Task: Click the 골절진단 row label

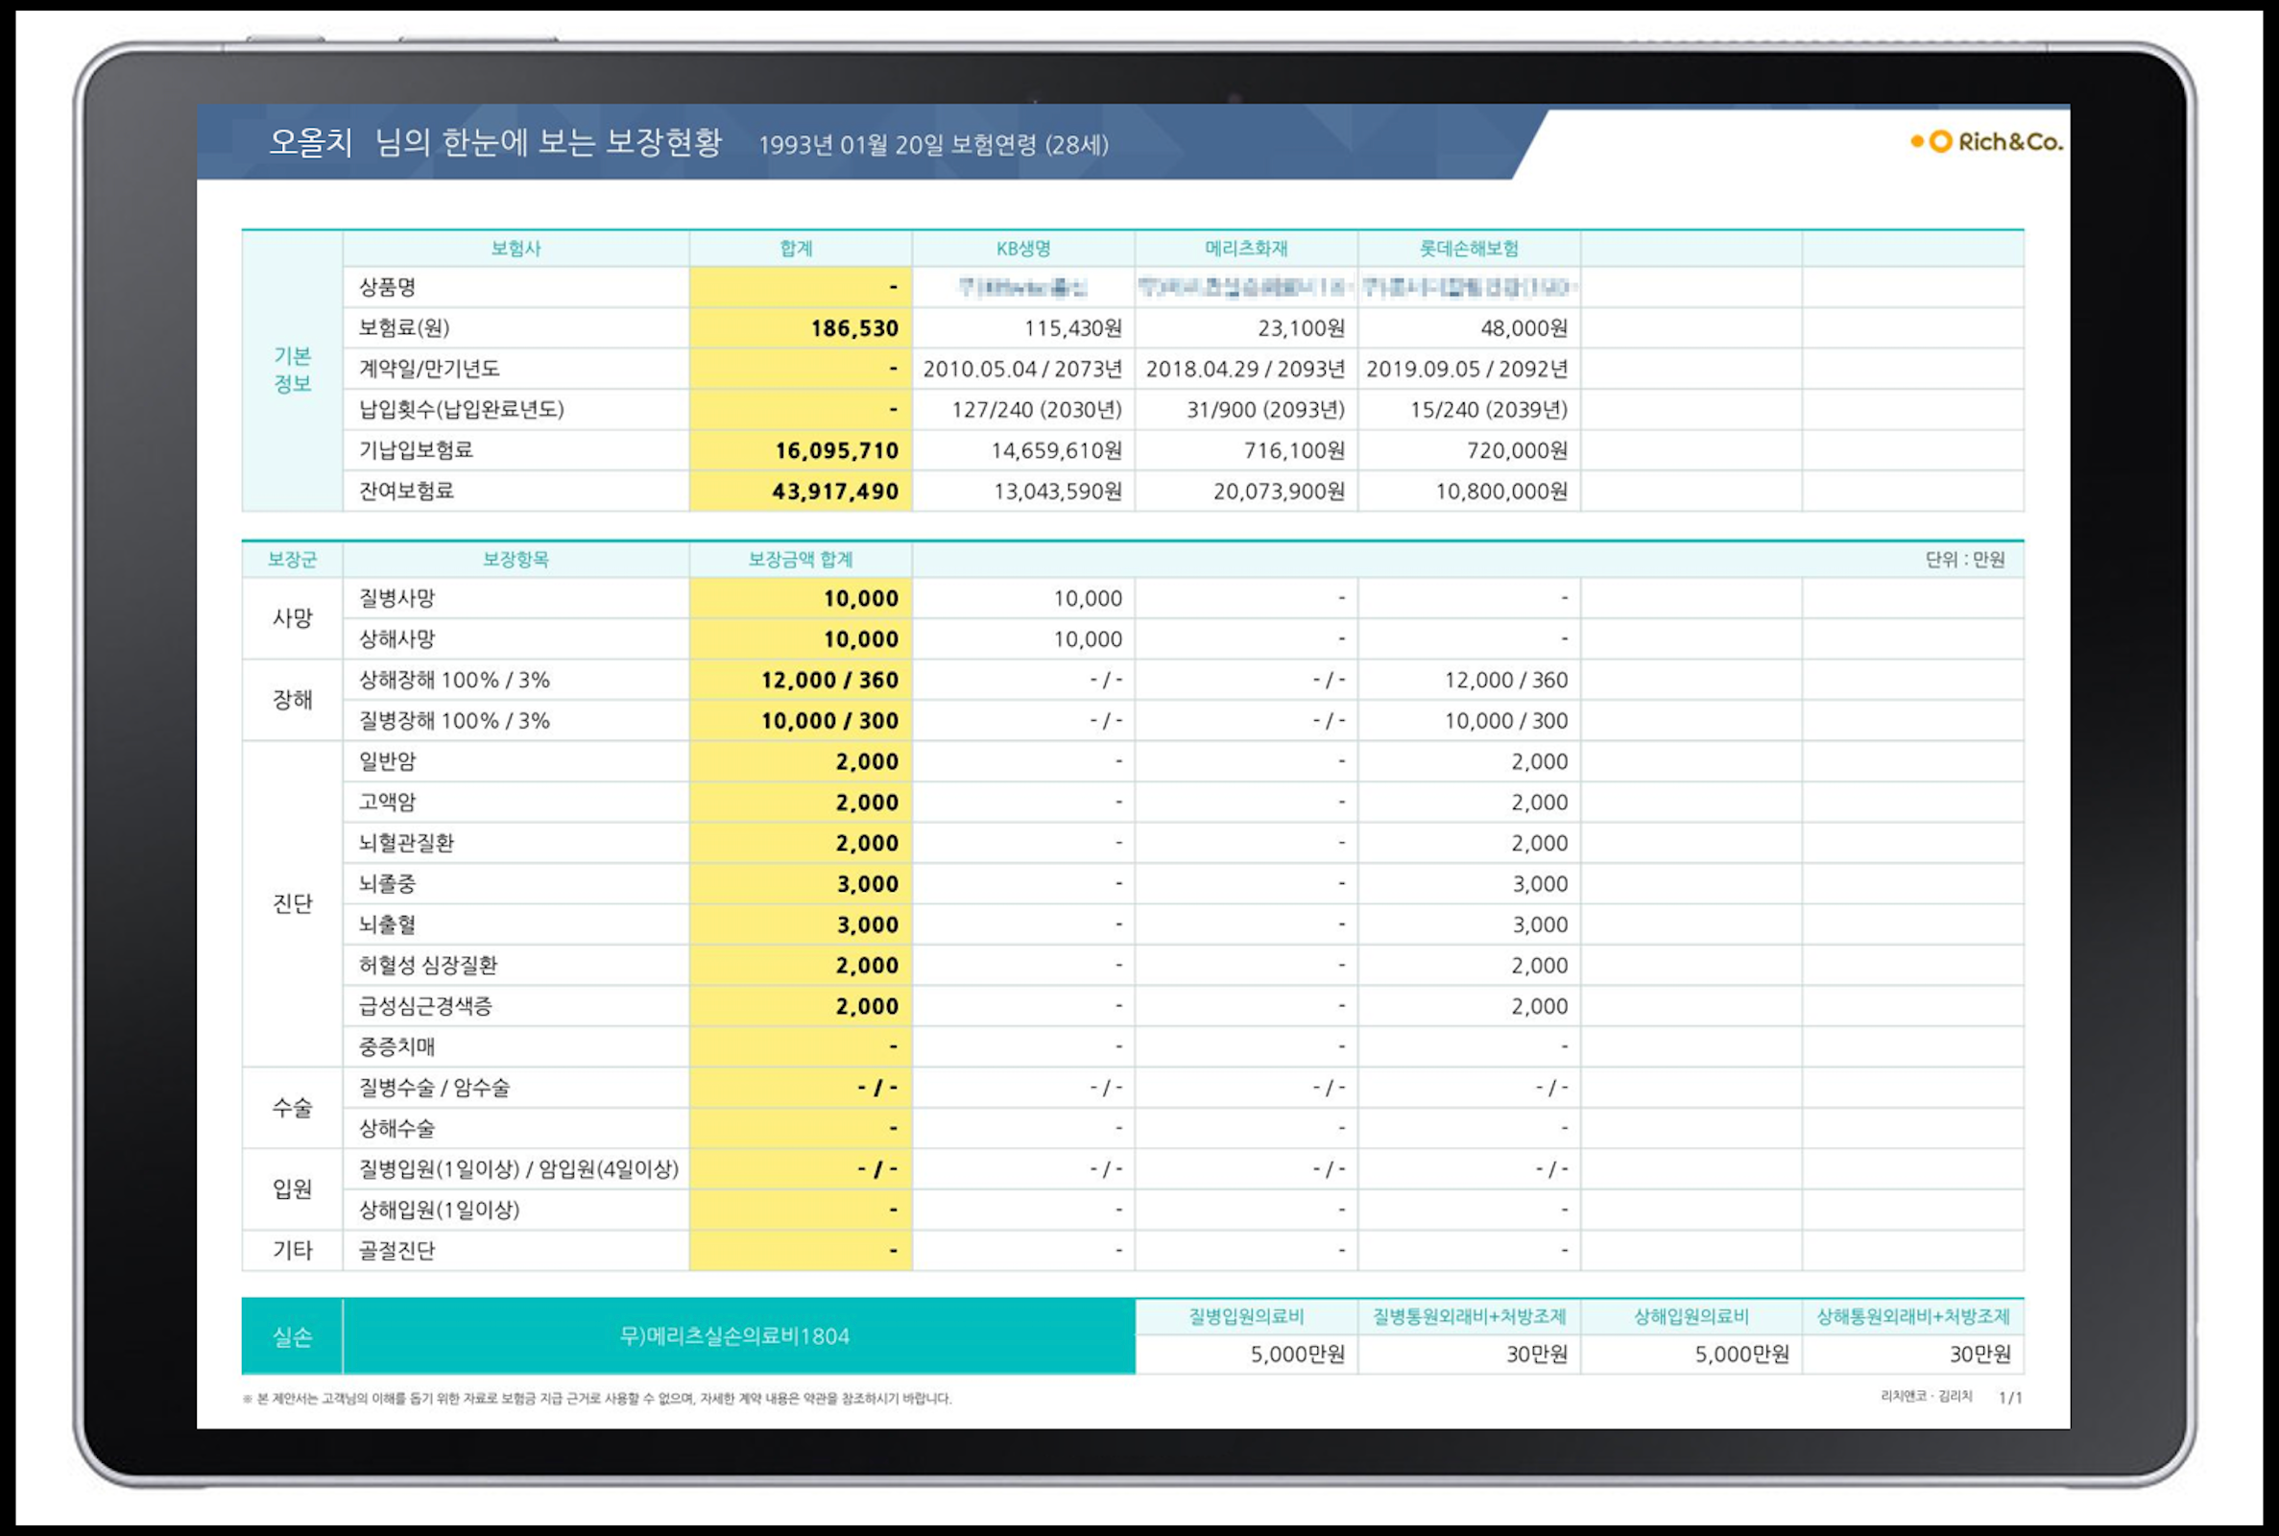Action: tap(396, 1251)
